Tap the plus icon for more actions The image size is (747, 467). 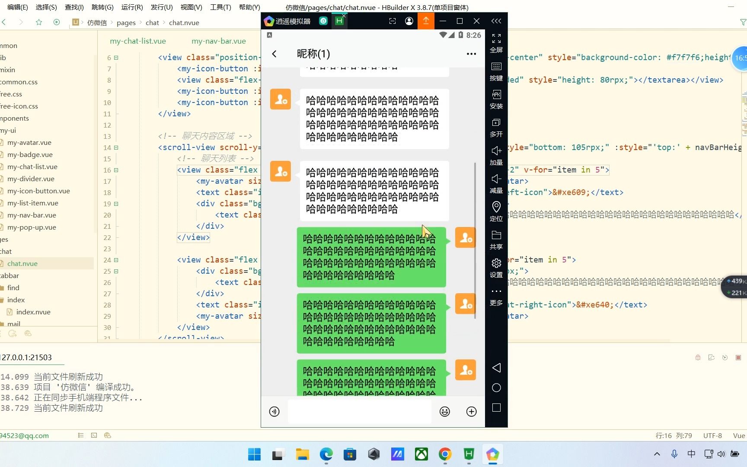[x=471, y=411]
